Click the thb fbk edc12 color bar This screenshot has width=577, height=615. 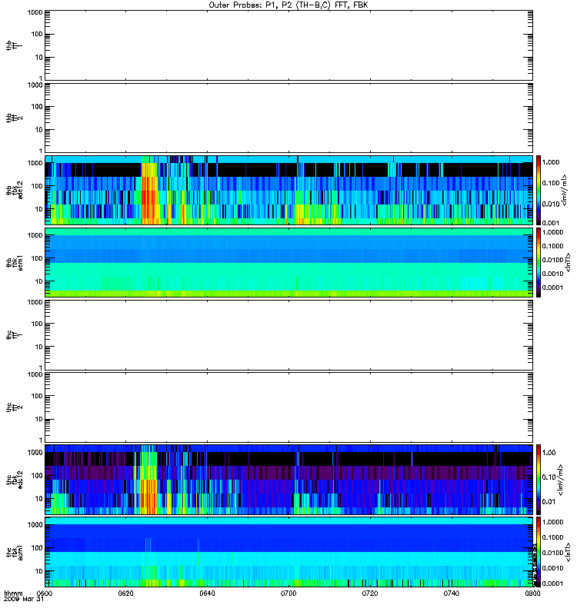[539, 190]
